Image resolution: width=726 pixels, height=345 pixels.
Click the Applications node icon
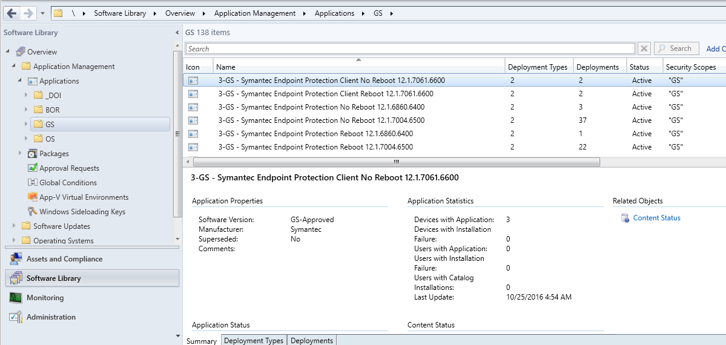coord(33,81)
